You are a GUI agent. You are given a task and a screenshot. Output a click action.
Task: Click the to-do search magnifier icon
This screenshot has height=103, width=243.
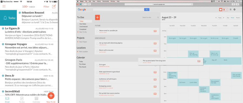pos(158,17)
